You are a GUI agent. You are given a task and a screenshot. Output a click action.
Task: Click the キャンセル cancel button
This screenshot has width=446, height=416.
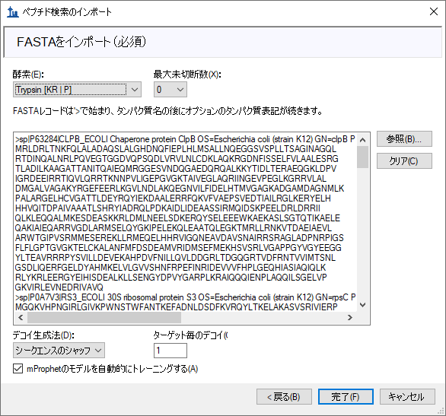[x=407, y=397]
